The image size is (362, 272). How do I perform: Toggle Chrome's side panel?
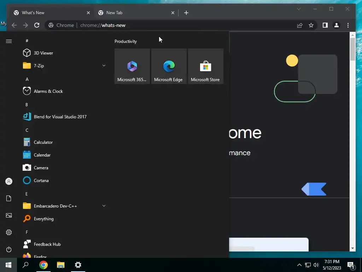325,25
